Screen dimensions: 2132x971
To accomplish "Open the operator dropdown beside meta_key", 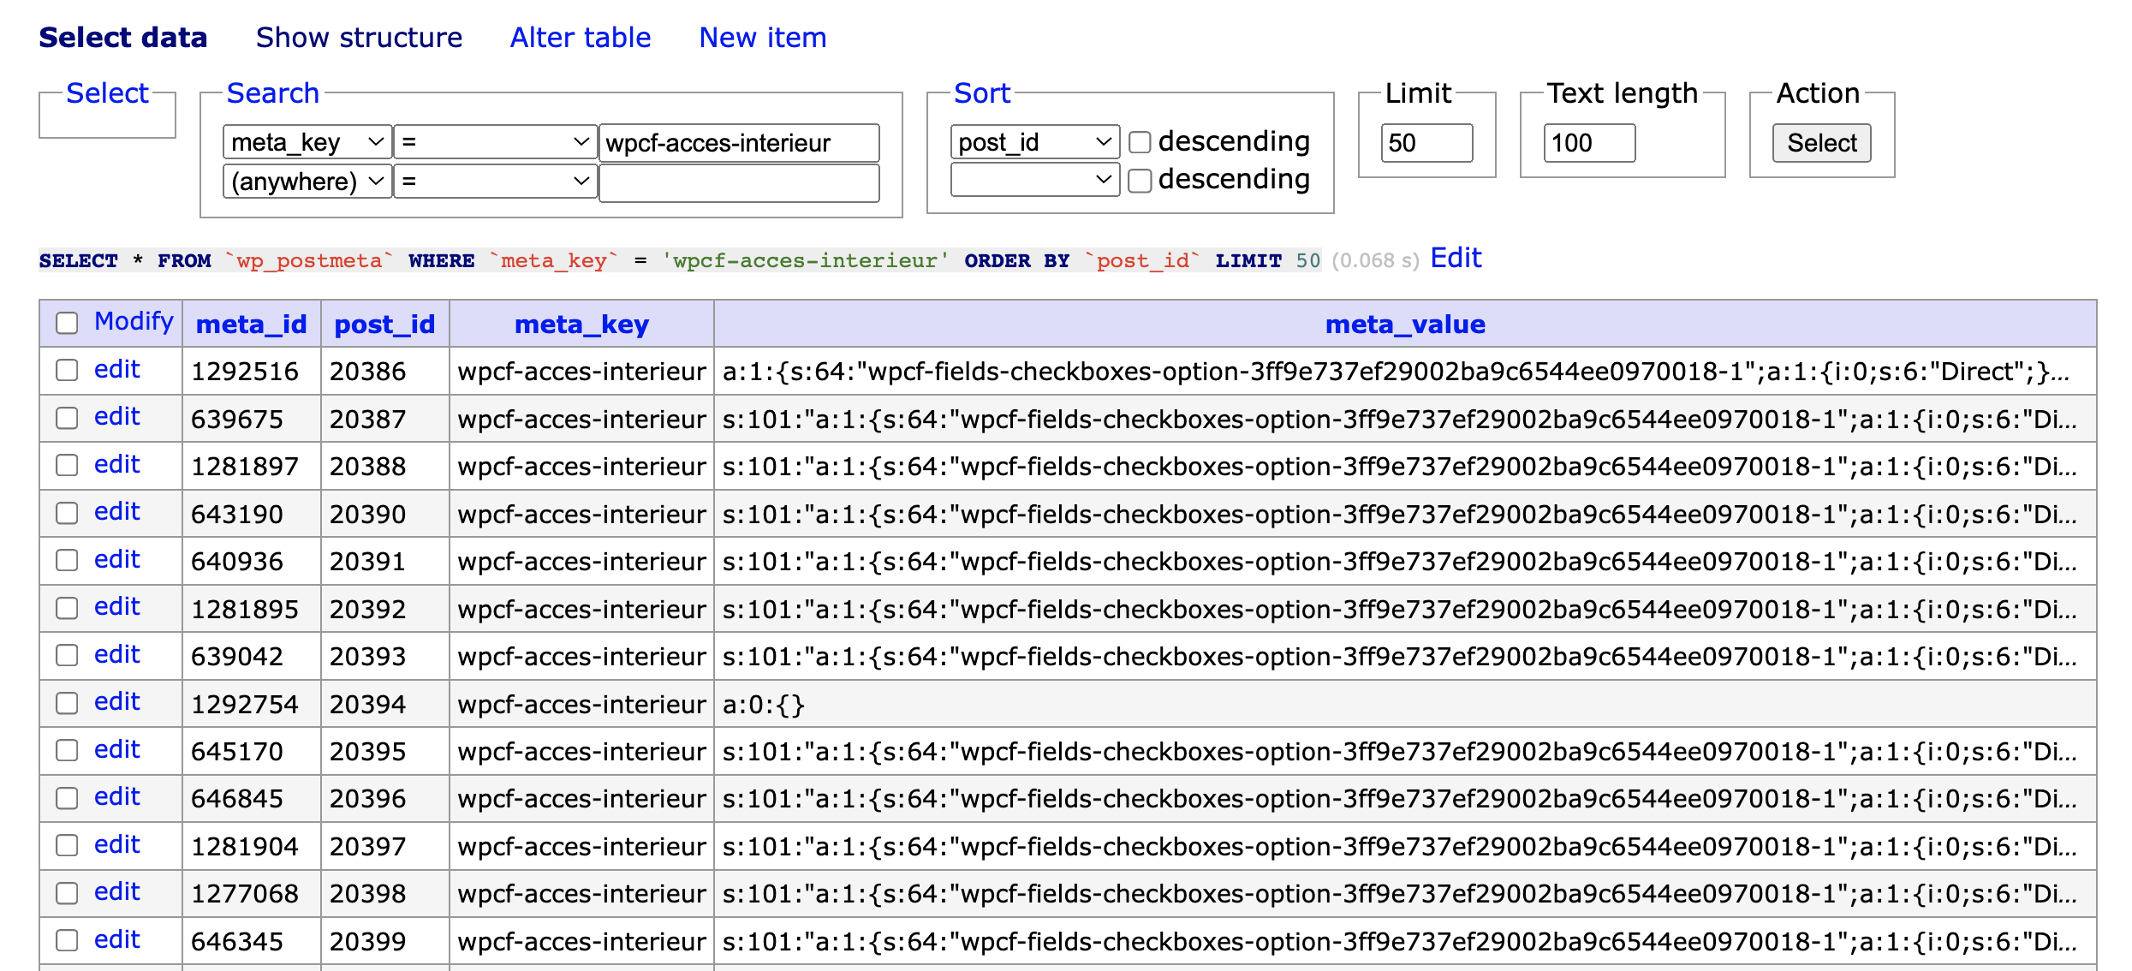I will pyautogui.click(x=495, y=142).
